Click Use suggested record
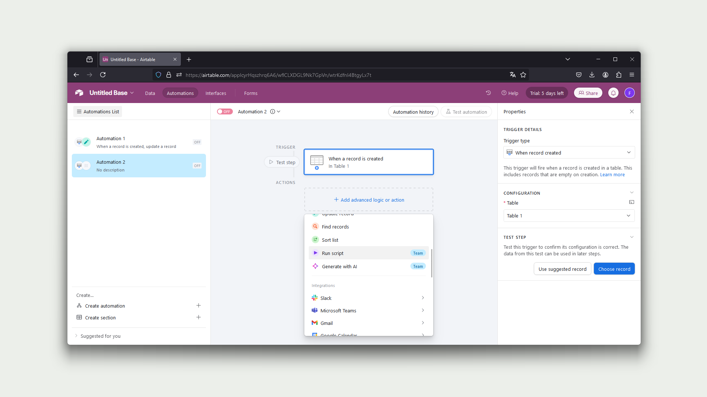 tap(563, 269)
